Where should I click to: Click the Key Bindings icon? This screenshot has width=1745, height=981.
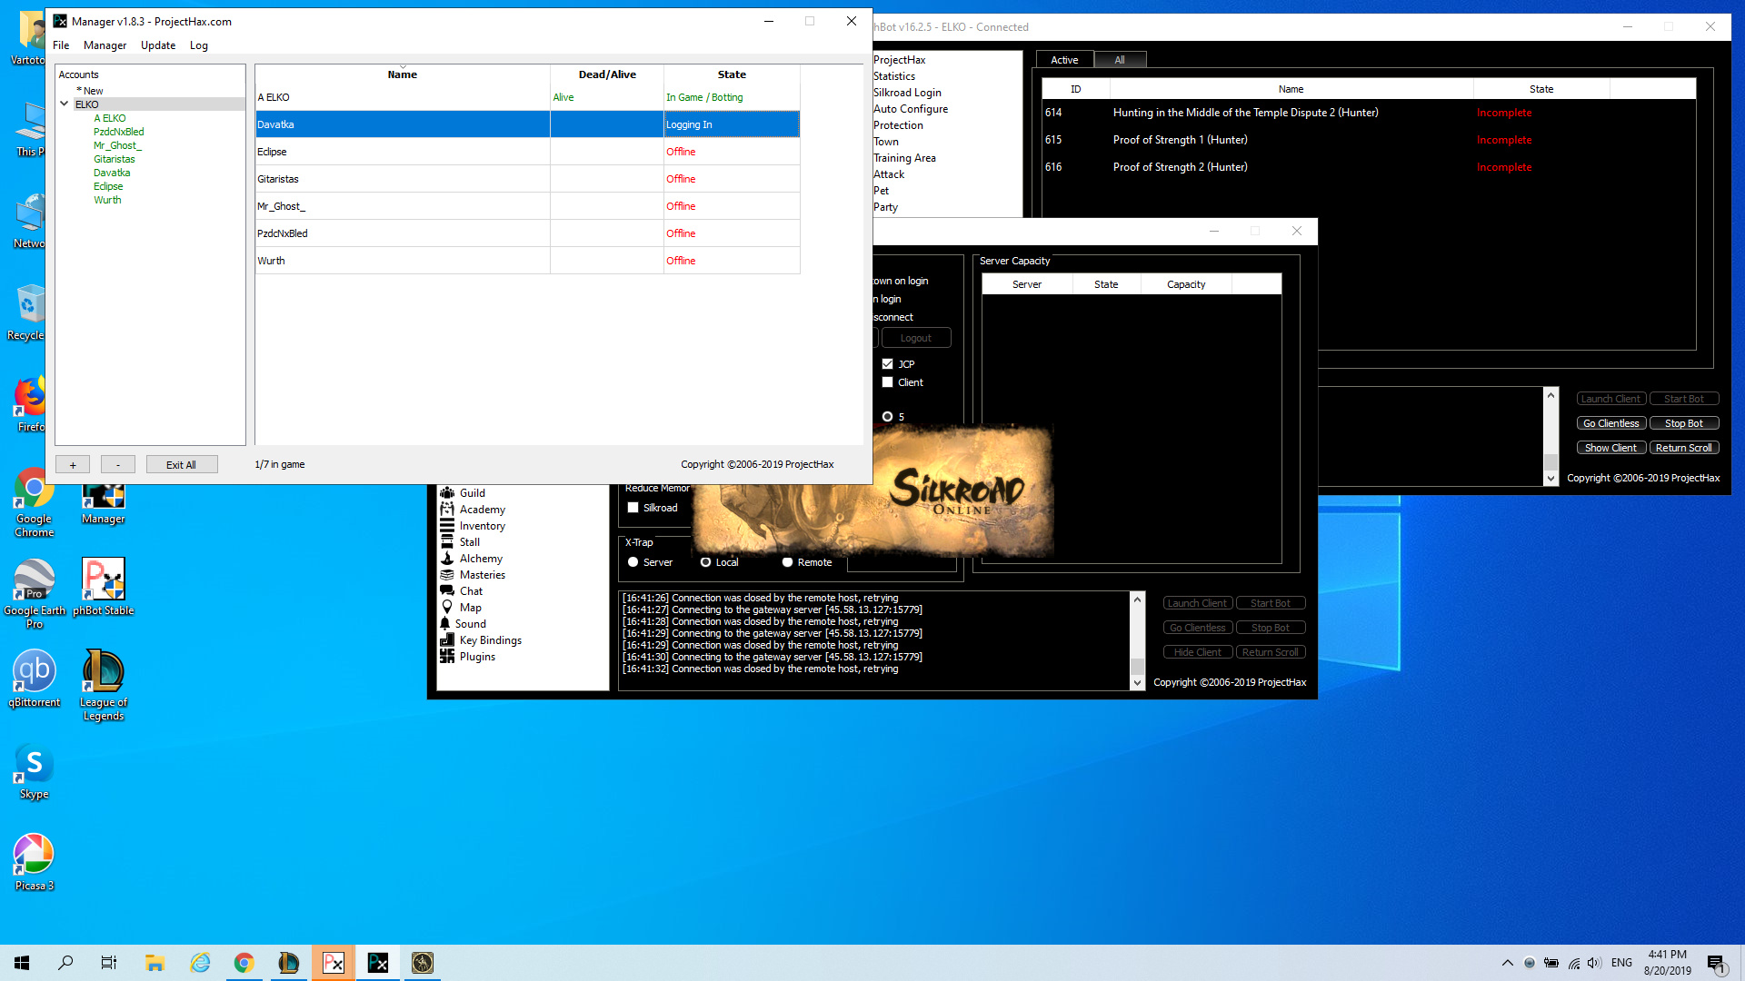[447, 640]
